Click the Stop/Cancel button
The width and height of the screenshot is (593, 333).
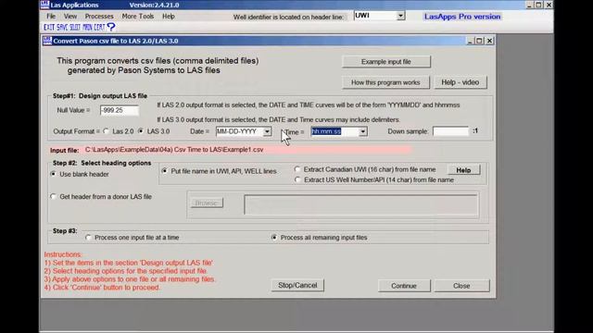(x=297, y=286)
